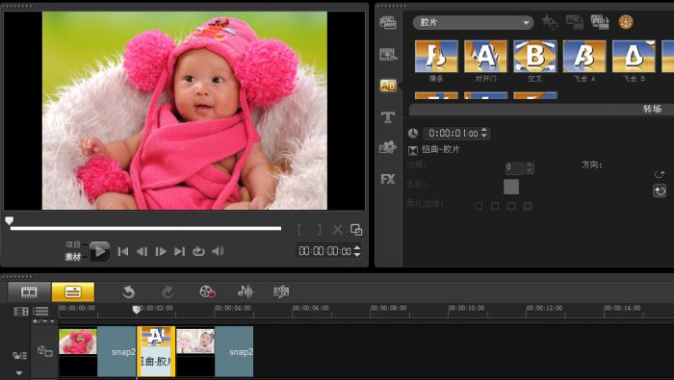Select 素材 (Clip) play mode
This screenshot has width=674, height=380.
72,257
